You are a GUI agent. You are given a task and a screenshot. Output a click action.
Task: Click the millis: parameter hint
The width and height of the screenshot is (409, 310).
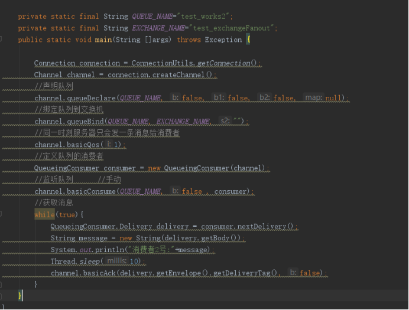116,261
